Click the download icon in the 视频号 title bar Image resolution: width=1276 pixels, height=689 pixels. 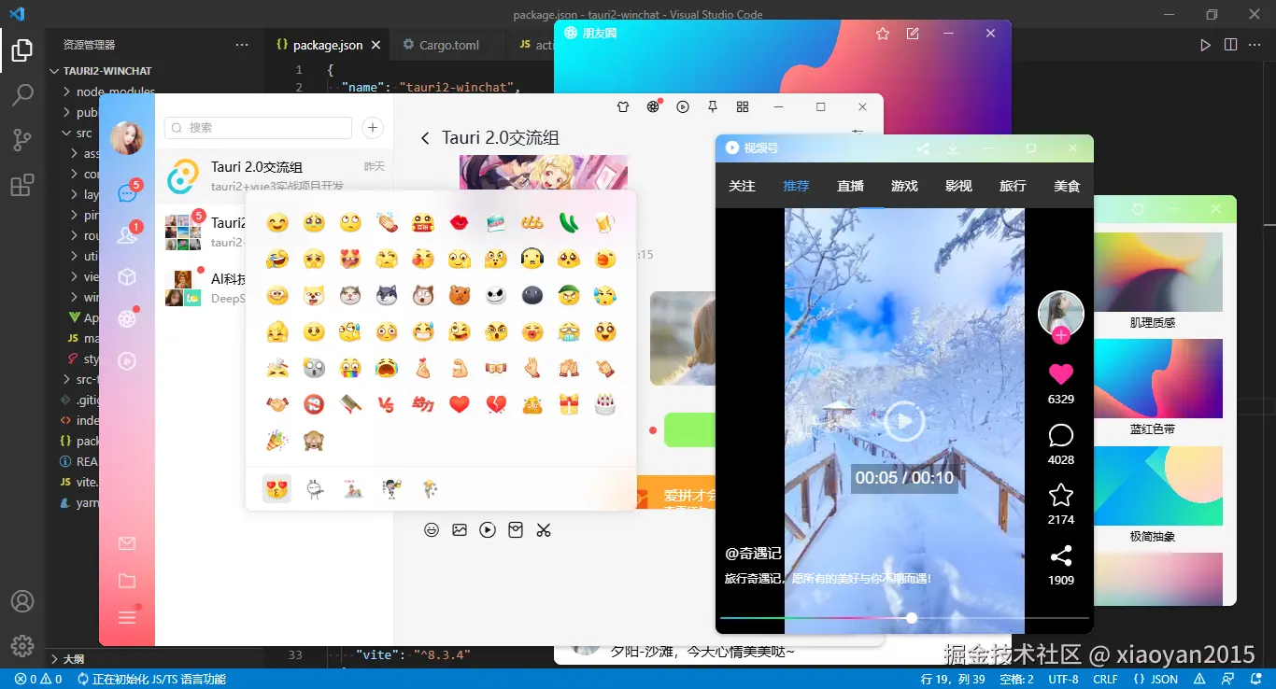coord(952,148)
